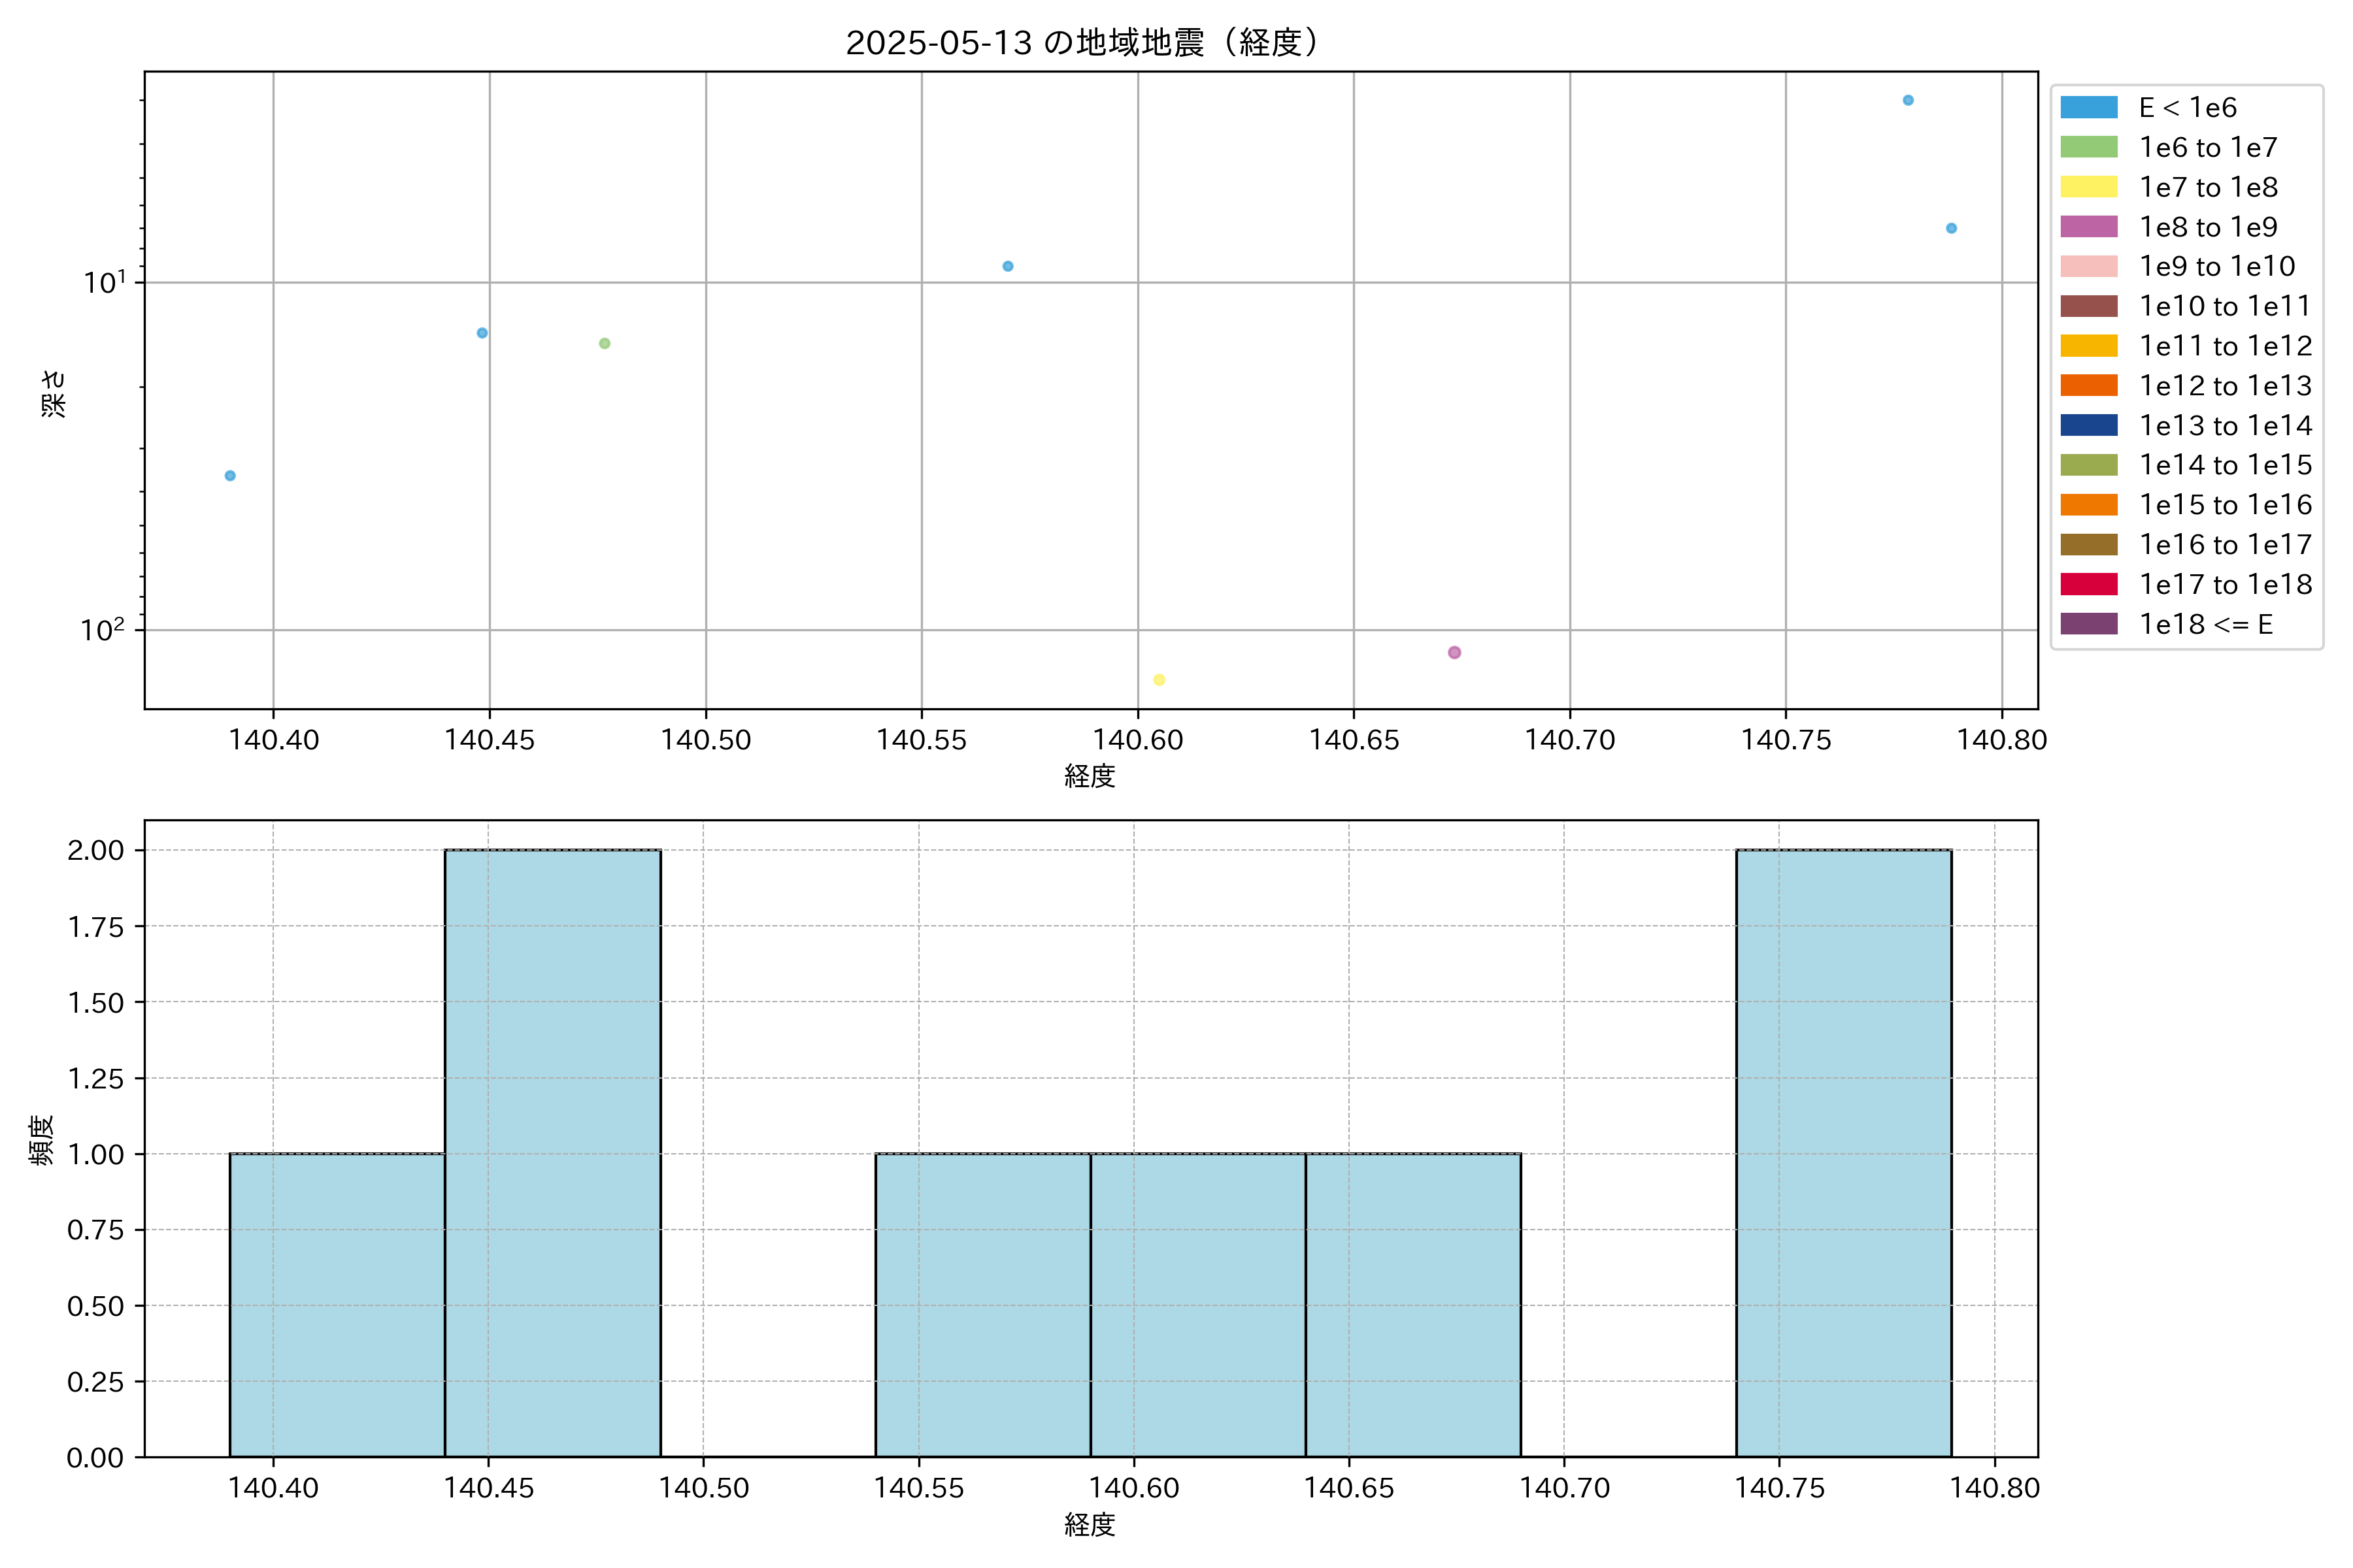
Task: Click the leftmost blue scatter point
Action: point(230,476)
